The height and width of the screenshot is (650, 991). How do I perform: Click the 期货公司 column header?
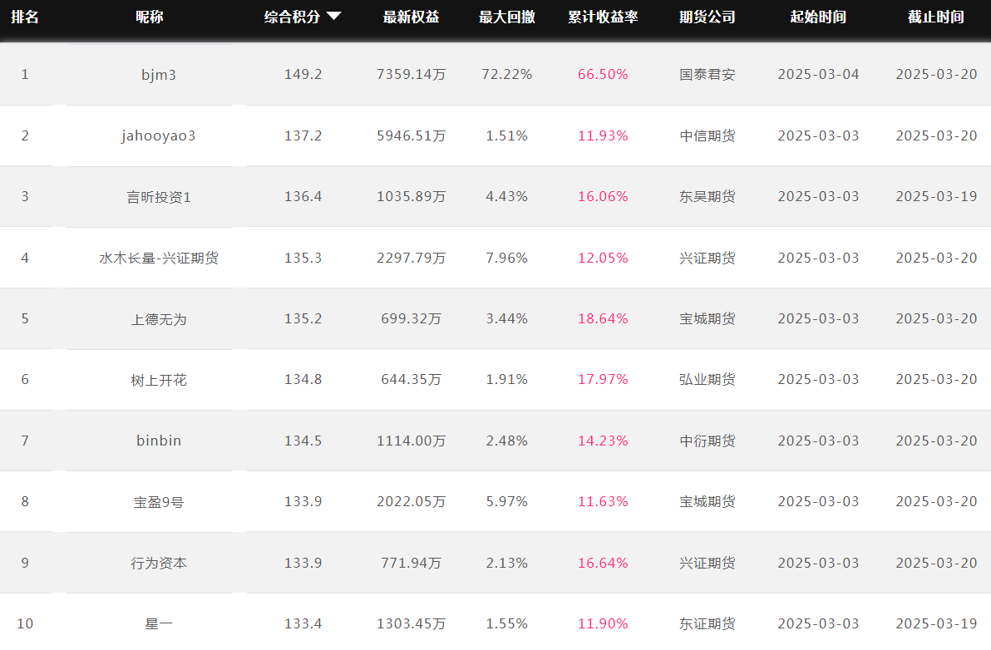coord(708,17)
